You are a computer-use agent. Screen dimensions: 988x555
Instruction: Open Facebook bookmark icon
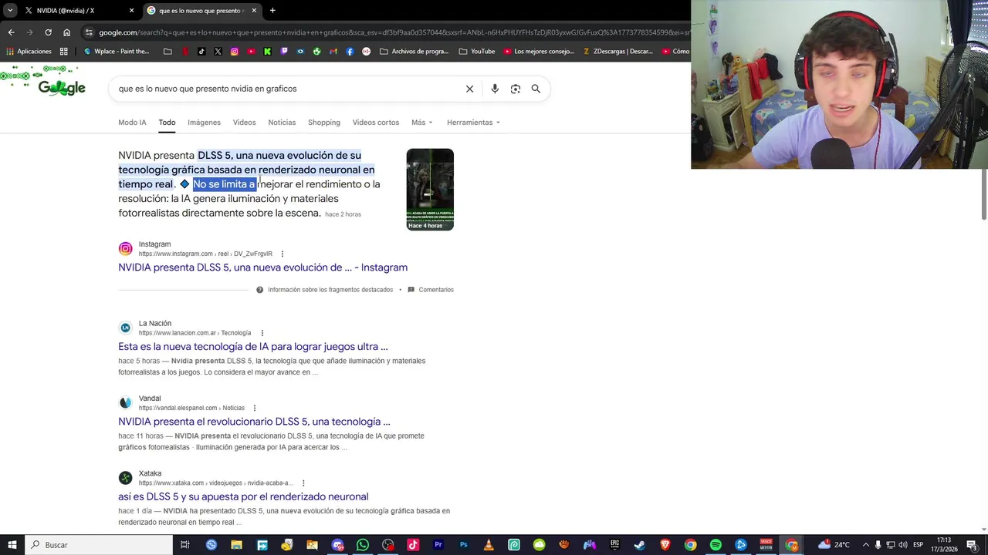click(x=350, y=52)
